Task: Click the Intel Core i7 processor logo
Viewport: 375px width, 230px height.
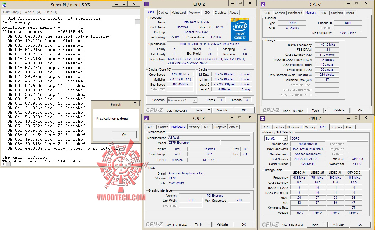Action: click(240, 30)
